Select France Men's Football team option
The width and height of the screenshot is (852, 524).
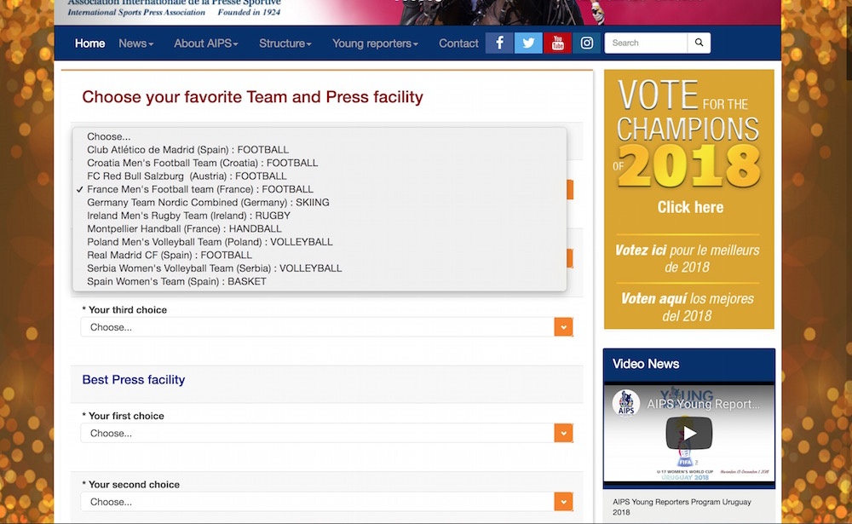319,189
